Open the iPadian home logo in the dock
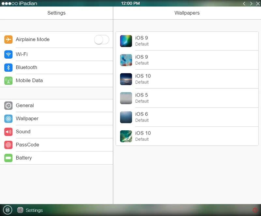Screen dimensions: 261x216 coord(8,210)
